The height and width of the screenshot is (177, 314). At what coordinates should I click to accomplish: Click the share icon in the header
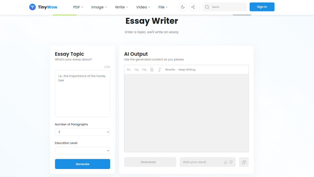point(193,7)
